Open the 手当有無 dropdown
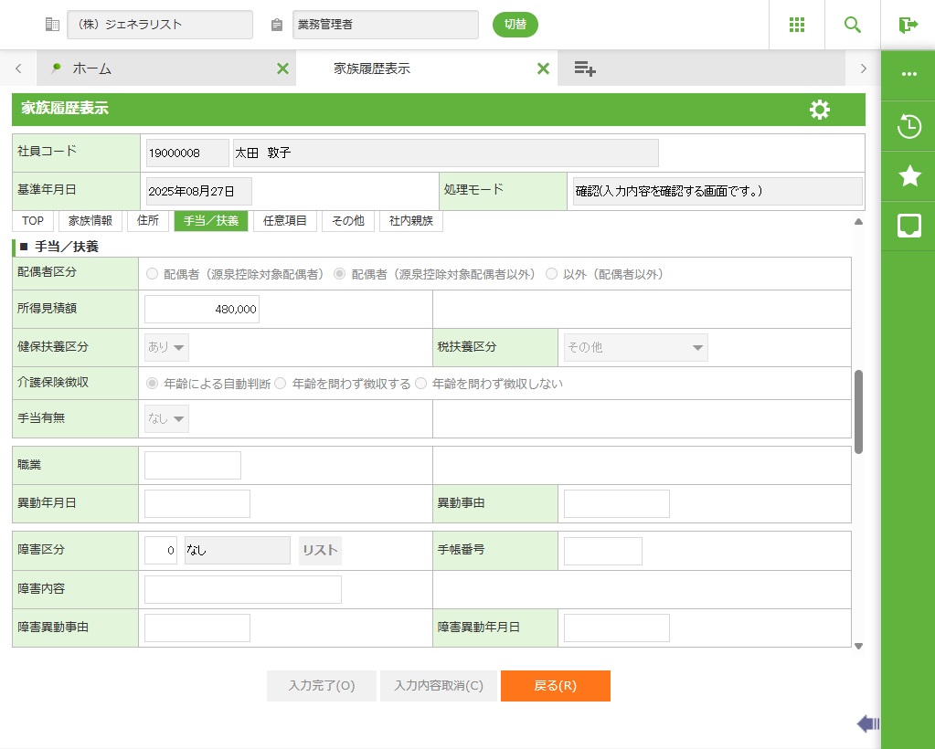 click(x=167, y=419)
